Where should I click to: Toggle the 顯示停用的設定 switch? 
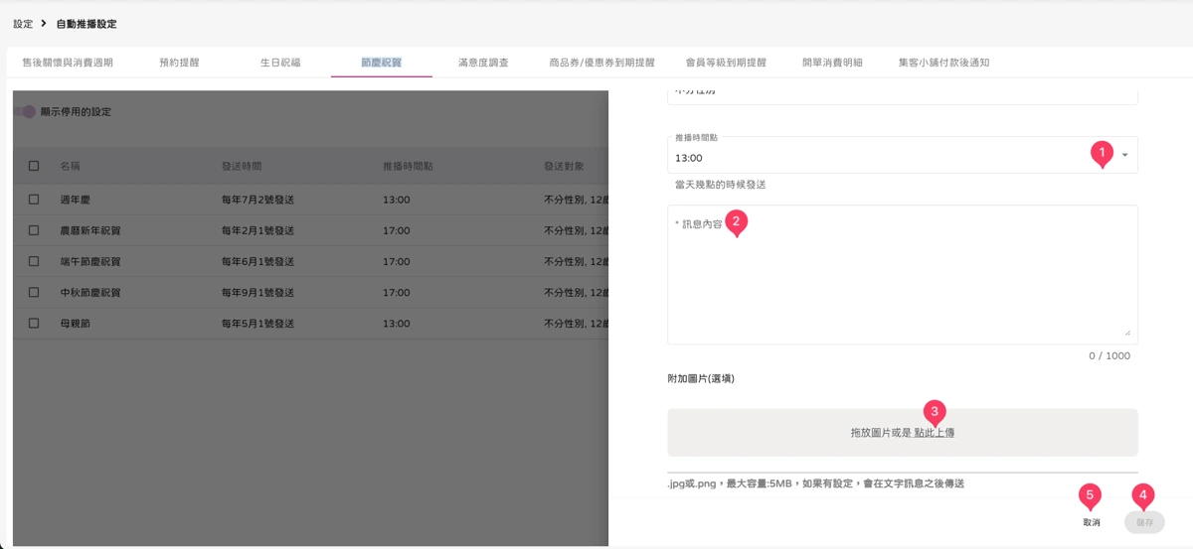tap(24, 112)
